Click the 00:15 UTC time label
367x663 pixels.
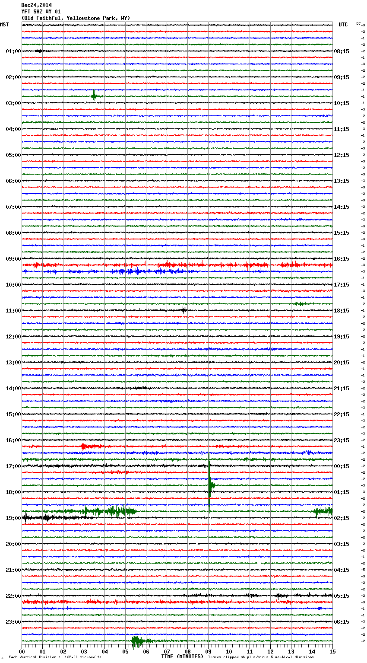tap(342, 466)
